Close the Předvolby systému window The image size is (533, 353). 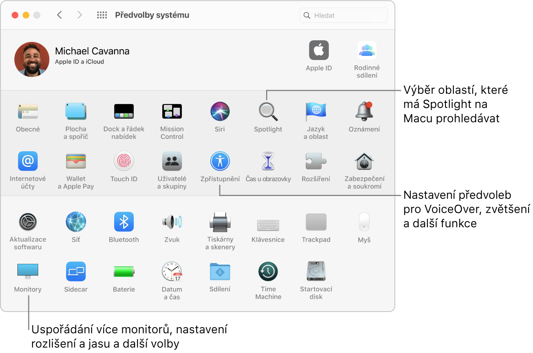[15, 15]
